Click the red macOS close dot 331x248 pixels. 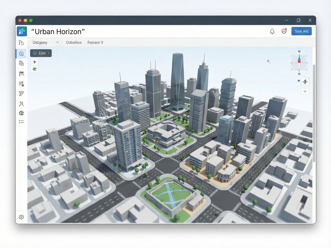[x=20, y=20]
